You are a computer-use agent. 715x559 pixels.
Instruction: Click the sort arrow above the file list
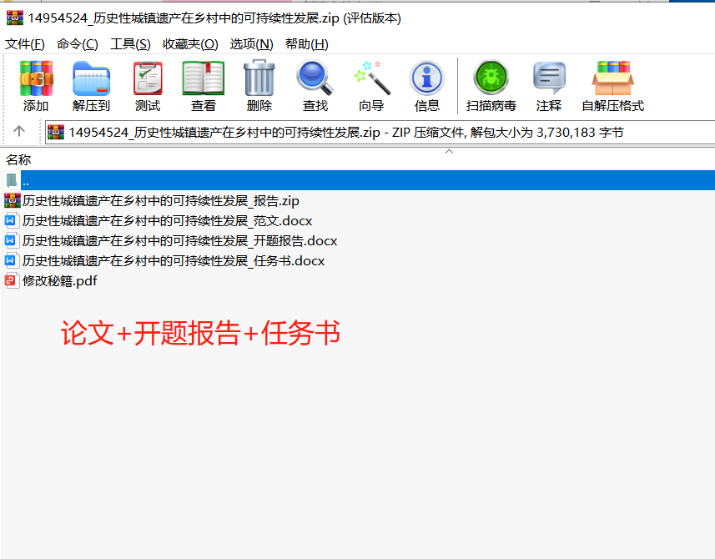pyautogui.click(x=449, y=151)
